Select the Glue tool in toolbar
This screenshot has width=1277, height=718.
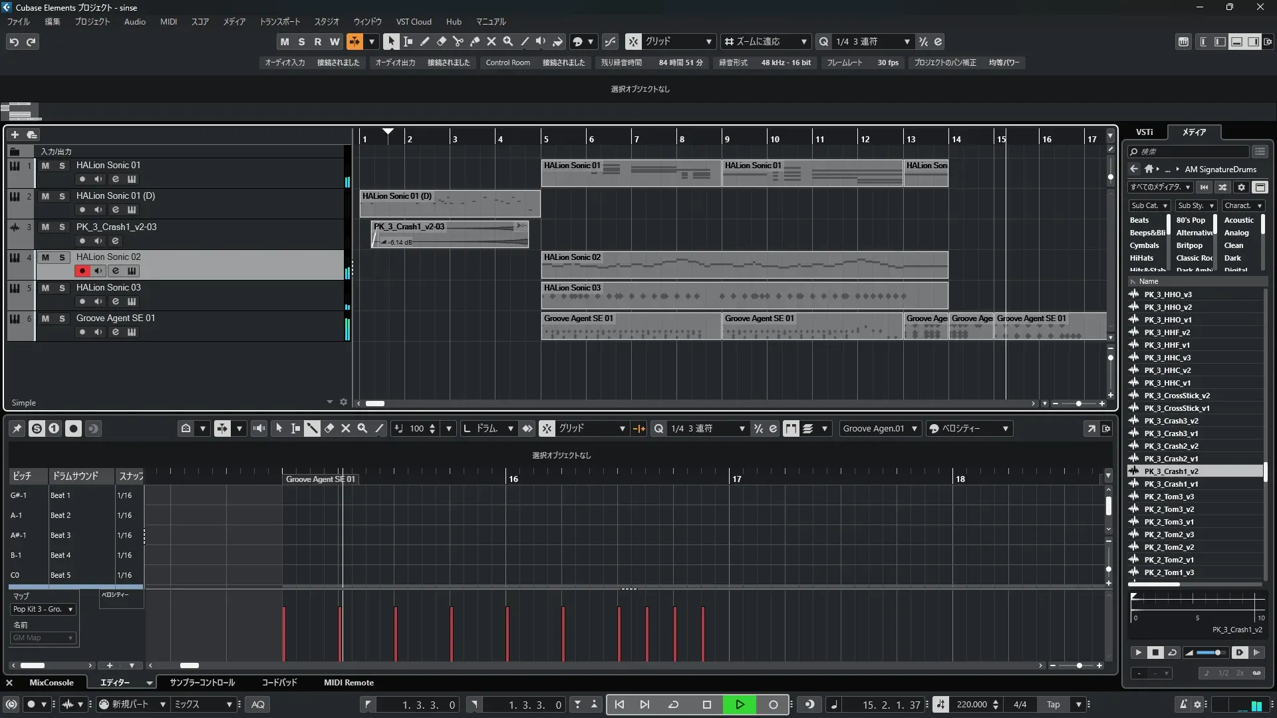474,41
